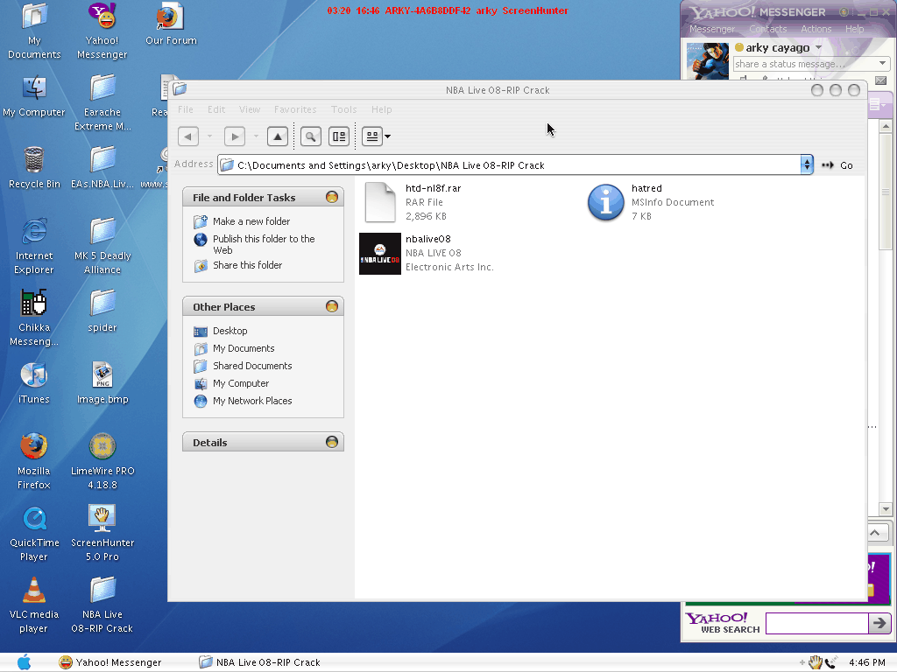Go back using the Explorer Back arrow
The width and height of the screenshot is (897, 672).
[x=188, y=136]
